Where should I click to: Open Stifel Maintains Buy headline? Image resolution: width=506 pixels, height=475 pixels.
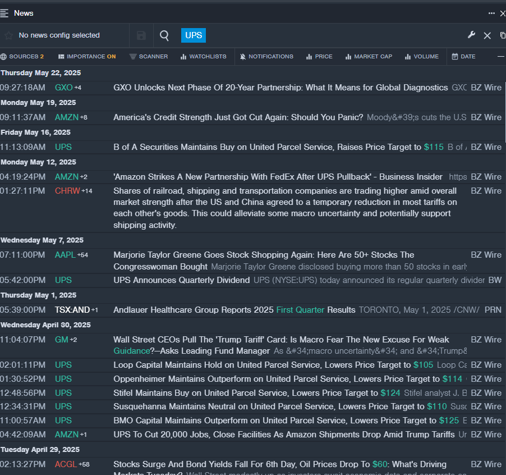point(256,392)
